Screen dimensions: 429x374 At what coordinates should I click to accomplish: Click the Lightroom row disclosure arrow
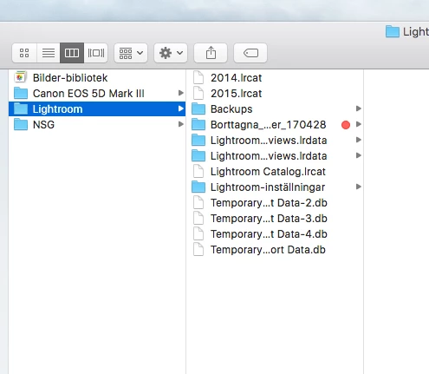[181, 108]
